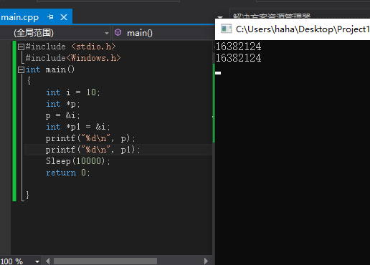Screen dimensions: 370x265
Task: Click the 解决方案资源管理器 panel title
Action: [x=272, y=16]
